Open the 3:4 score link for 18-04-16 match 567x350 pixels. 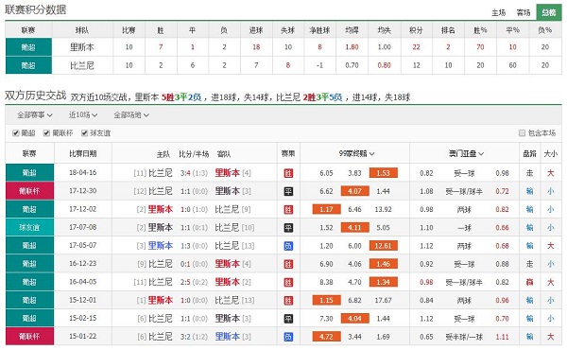(x=185, y=173)
